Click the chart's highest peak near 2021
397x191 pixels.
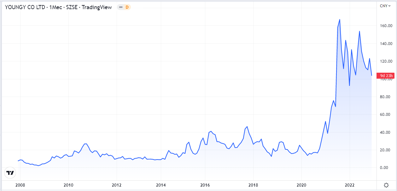(x=340, y=20)
